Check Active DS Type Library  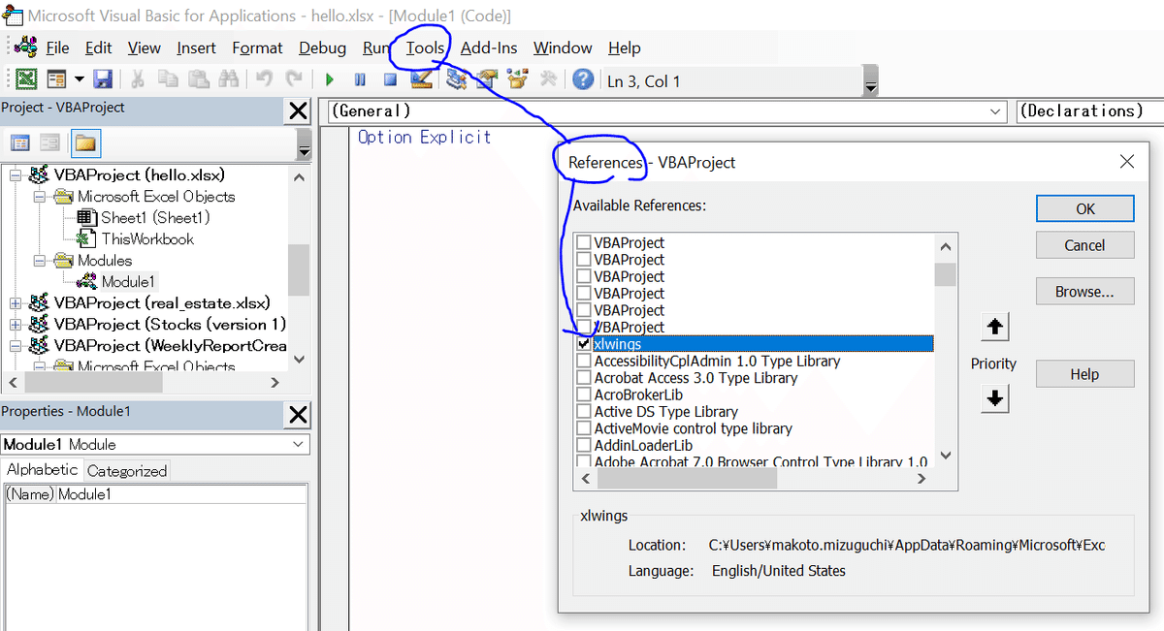point(583,411)
